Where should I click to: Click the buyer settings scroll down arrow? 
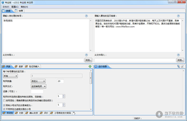pos(91,109)
